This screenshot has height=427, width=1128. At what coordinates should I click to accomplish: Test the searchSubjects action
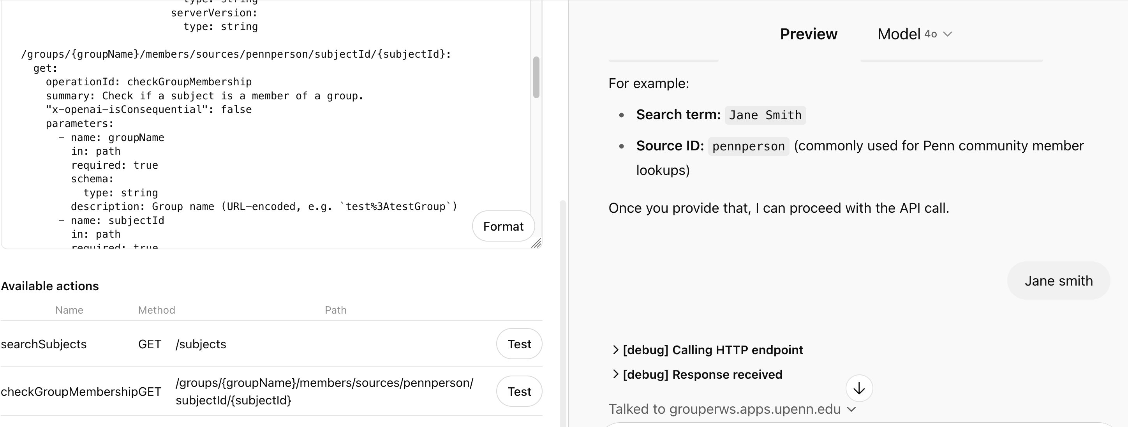tap(519, 344)
